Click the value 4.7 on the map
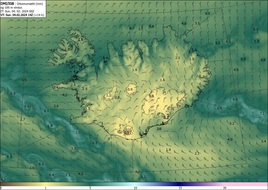The image size is (268, 190). point(132,28)
